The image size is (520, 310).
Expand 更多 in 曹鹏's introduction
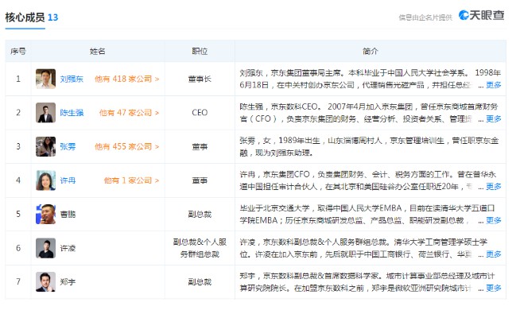coord(493,220)
